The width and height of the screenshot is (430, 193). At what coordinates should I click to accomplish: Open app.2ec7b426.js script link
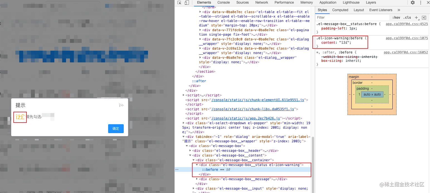[x=246, y=118]
